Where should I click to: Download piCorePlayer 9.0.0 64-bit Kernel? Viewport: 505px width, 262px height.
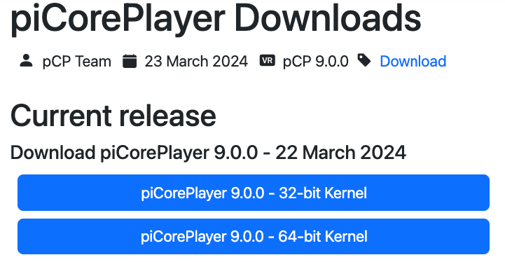pos(254,237)
